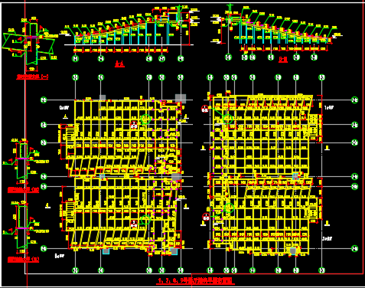Pick the cyan-outlined column at right plan's bottom edge
This screenshot has height=288, width=365.
pyautogui.click(x=293, y=251)
